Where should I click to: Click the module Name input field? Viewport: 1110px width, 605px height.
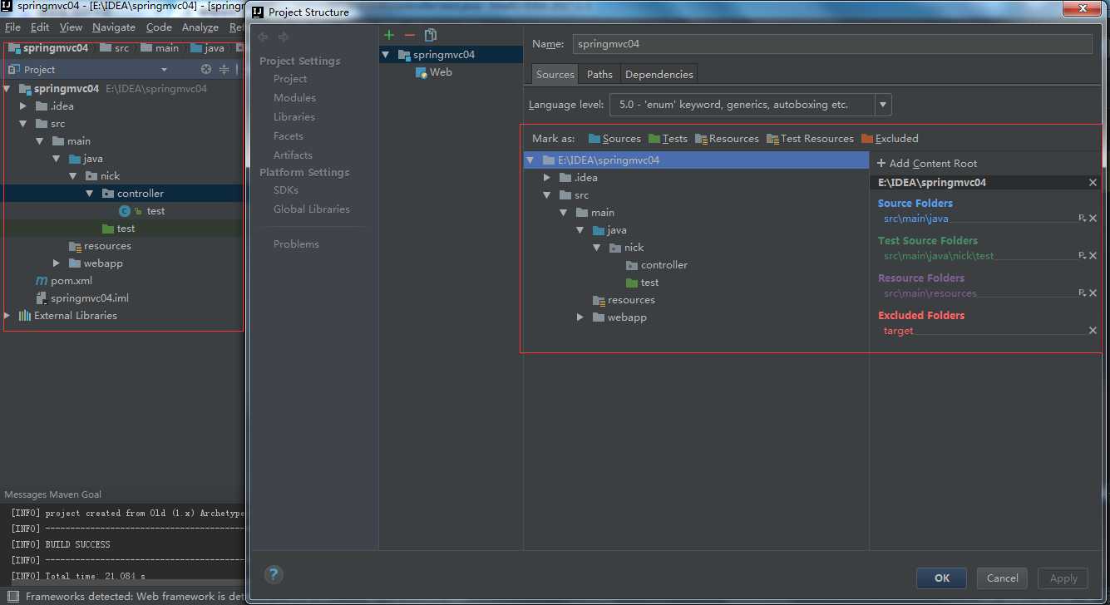point(831,44)
